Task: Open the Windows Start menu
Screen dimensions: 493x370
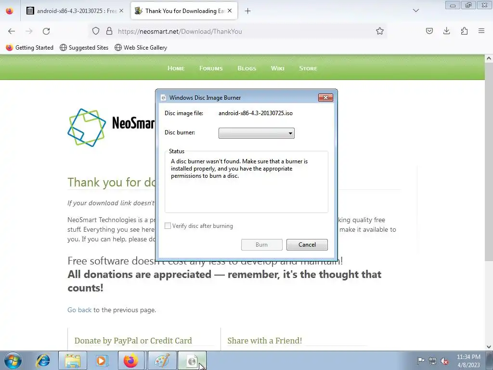Action: (x=13, y=360)
